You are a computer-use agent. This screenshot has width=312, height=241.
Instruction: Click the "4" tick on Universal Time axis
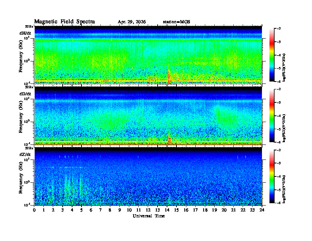72,210
